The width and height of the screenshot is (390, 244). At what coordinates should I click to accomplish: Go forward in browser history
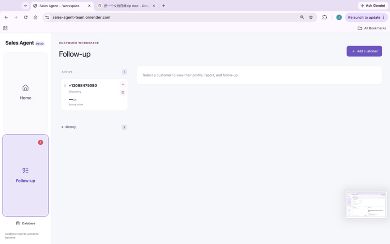tap(16, 17)
